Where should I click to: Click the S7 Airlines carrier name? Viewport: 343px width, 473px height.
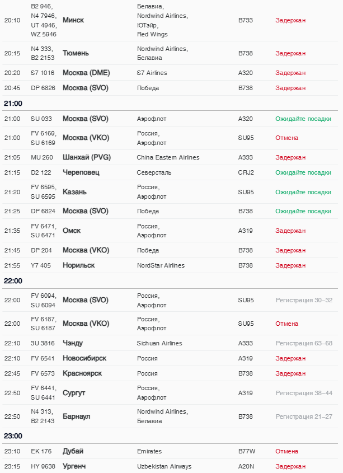coord(152,73)
